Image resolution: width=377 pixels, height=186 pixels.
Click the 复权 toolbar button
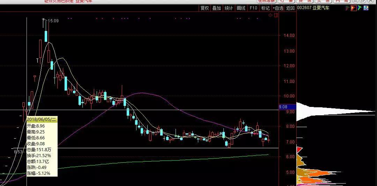point(205,8)
